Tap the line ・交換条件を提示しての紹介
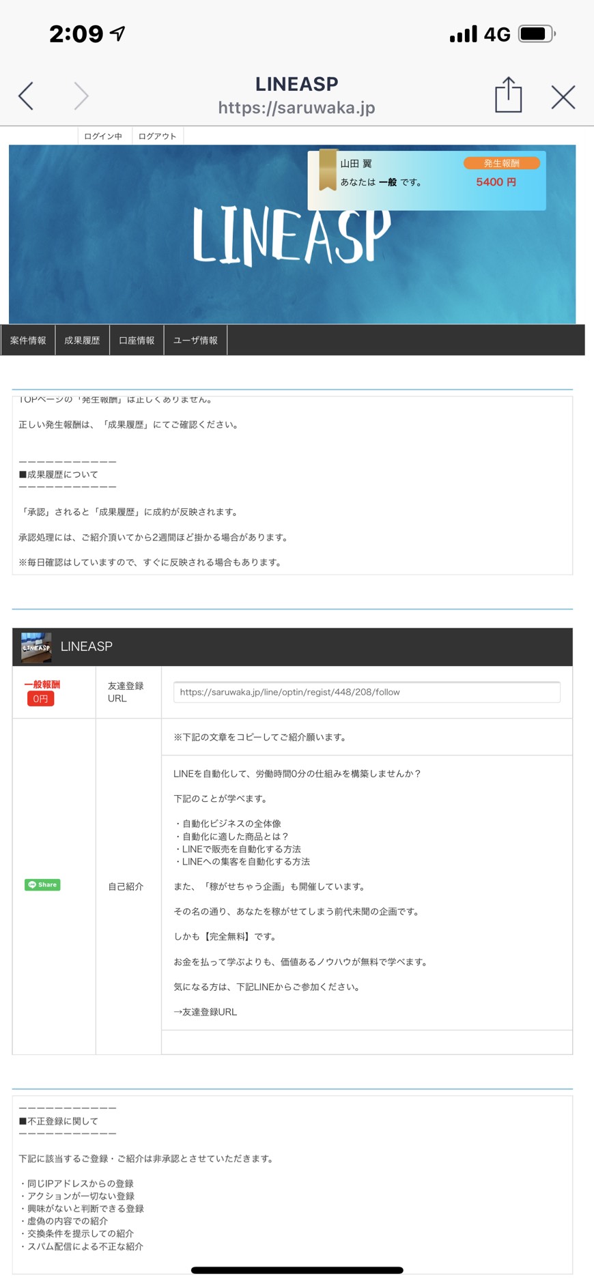 [x=76, y=1233]
